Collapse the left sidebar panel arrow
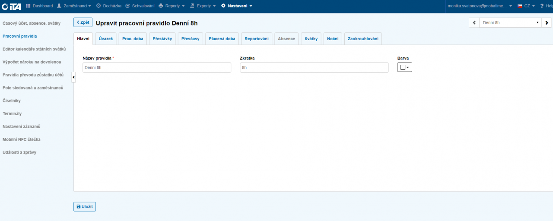 pos(73,77)
